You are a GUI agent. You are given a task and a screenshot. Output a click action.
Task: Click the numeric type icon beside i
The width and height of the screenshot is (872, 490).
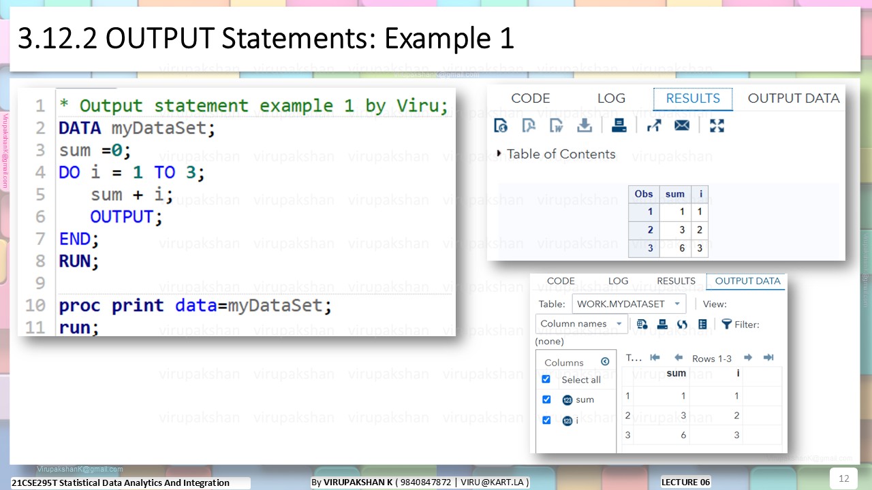(567, 421)
